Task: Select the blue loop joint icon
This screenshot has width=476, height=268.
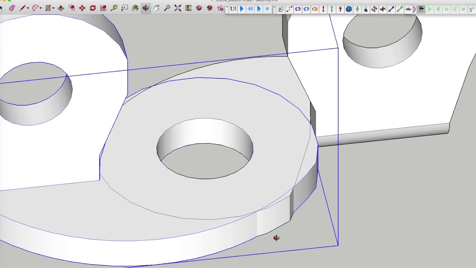Action: pos(306,9)
